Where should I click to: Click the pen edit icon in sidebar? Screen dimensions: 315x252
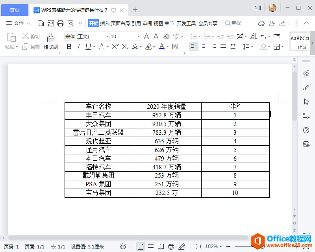coord(306,87)
